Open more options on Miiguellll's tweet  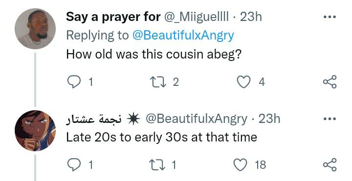click(330, 17)
